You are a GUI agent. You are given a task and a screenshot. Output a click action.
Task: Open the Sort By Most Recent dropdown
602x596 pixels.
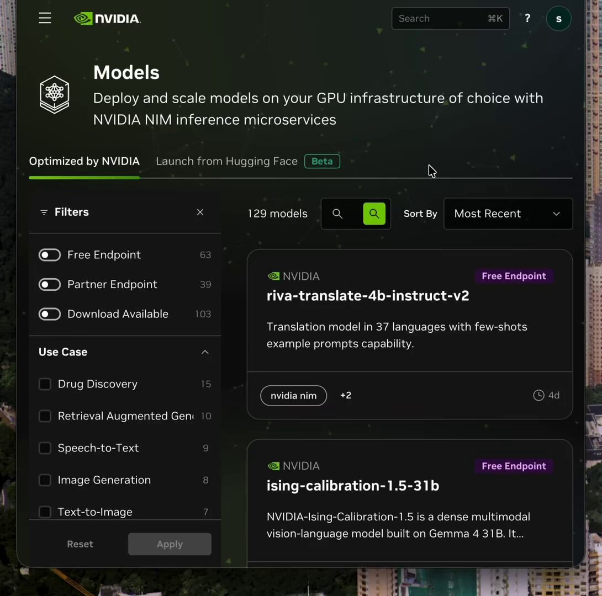tap(508, 214)
